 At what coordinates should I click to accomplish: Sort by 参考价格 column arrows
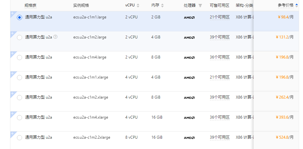pos(296,5)
